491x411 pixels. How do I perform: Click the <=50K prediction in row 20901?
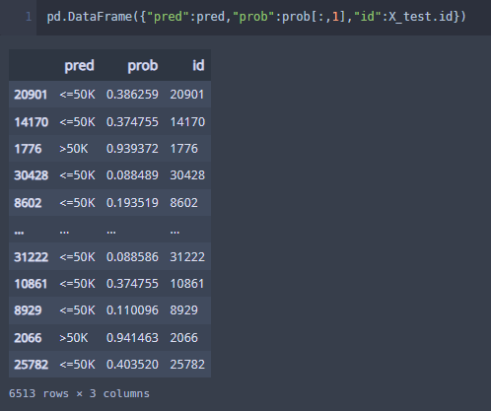pyautogui.click(x=77, y=95)
